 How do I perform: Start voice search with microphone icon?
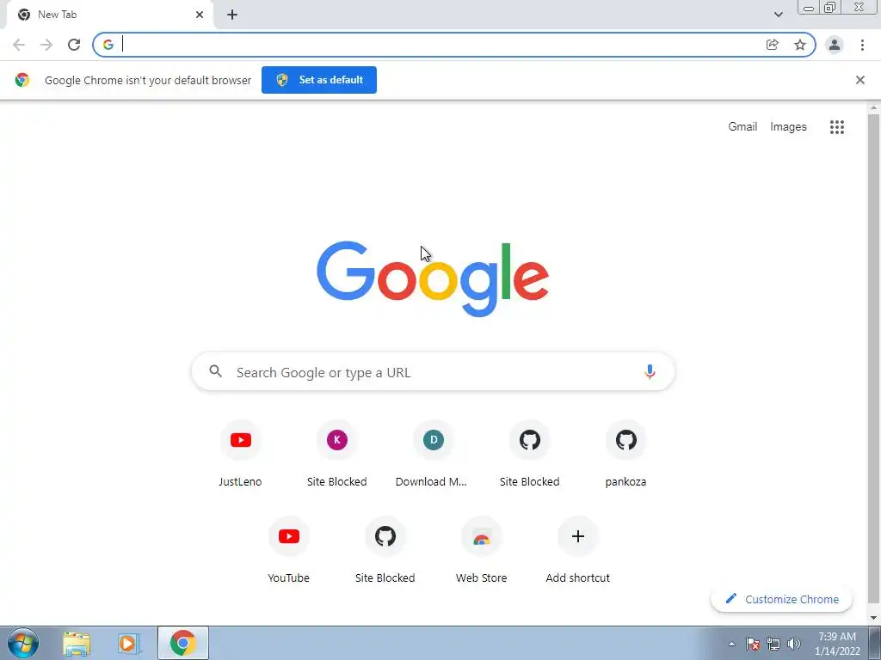coord(650,371)
